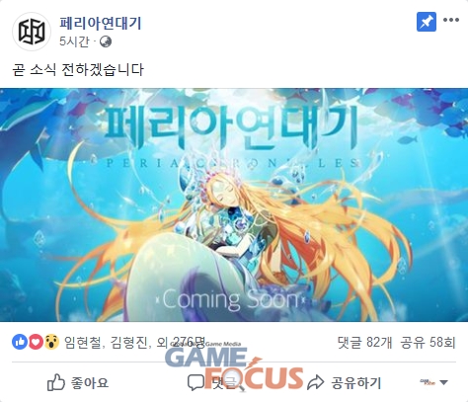Click the 곧 소식 전하겠습니다 post caption
Screen dimensions: 468x402
(x=78, y=70)
